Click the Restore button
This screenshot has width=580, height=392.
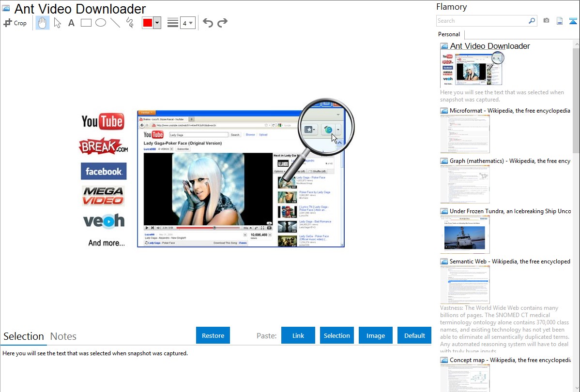(x=213, y=335)
